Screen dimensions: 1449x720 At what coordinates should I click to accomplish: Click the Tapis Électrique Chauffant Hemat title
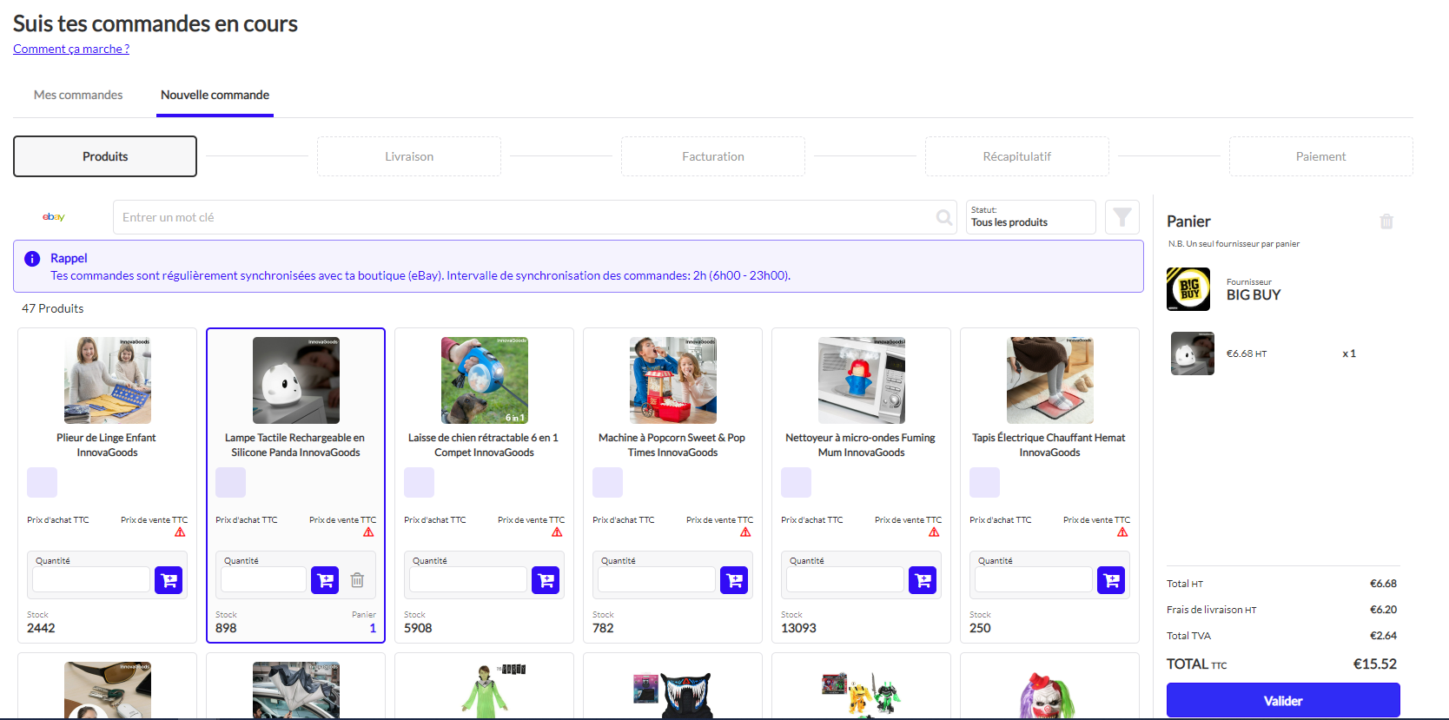[1049, 445]
